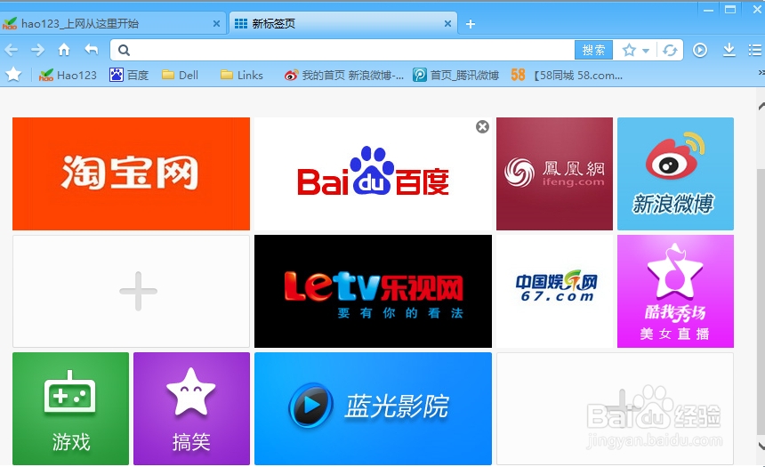The height and width of the screenshot is (467, 765).
Task: Expand the bookmarks bar overflow chevron
Action: 761,73
